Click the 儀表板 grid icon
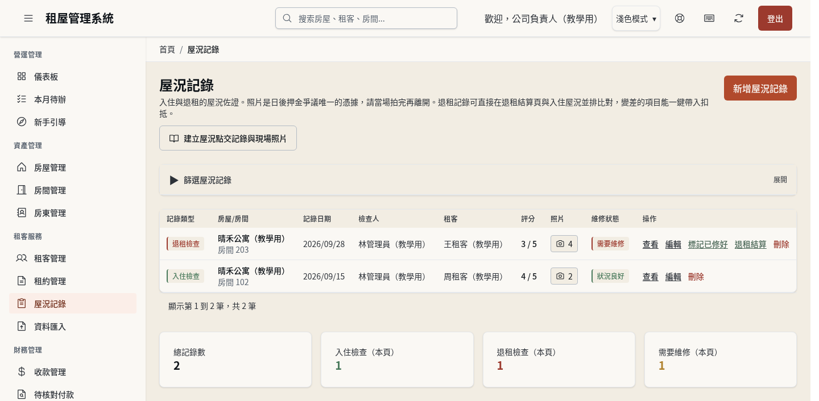 tap(22, 76)
